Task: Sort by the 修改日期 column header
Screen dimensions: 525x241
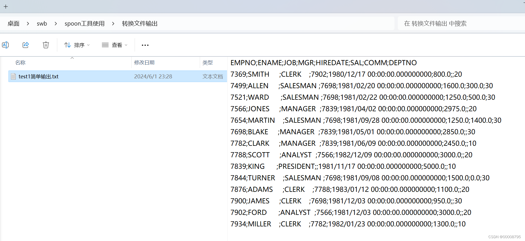Action: pos(144,63)
